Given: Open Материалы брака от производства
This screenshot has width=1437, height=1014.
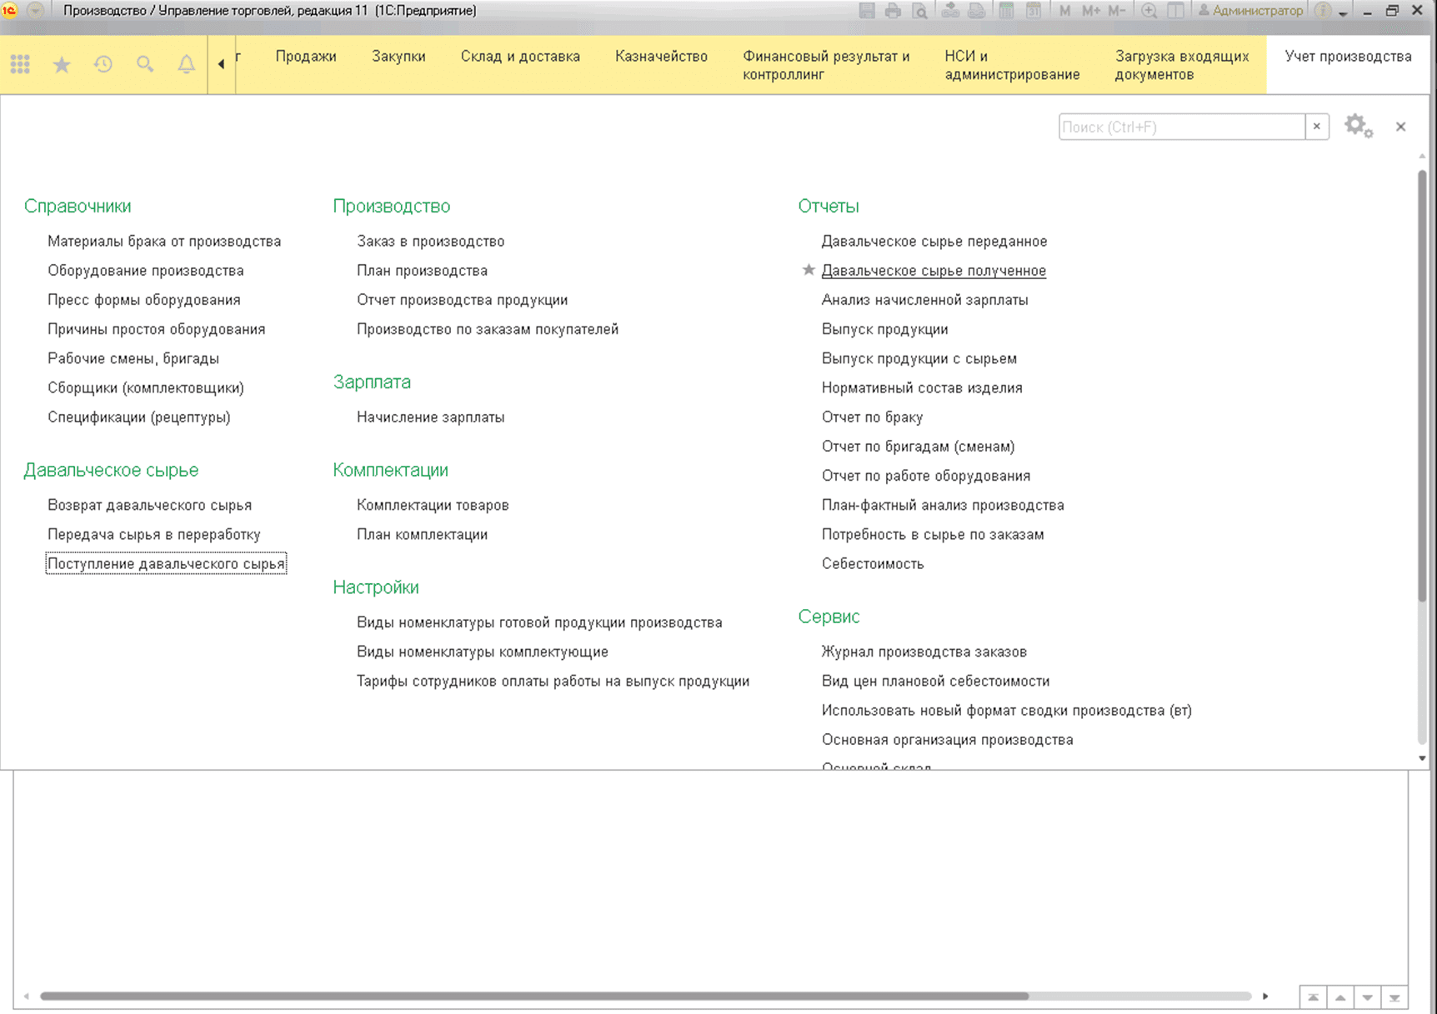Looking at the screenshot, I should pos(164,241).
